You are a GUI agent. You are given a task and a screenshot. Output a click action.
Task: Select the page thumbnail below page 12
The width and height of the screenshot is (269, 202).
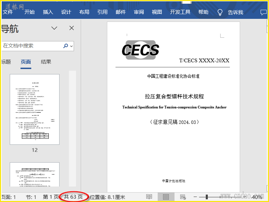pyautogui.click(x=35, y=174)
